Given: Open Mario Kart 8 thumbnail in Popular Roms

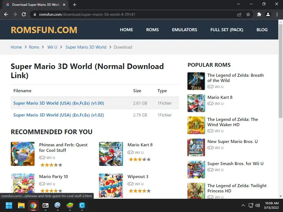Looking at the screenshot, I should (196, 103).
